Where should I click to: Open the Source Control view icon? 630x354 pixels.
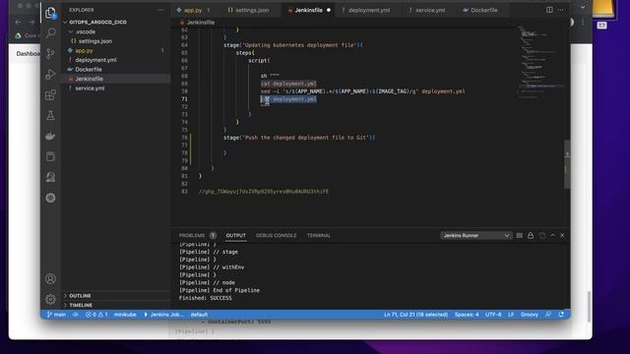pos(50,53)
